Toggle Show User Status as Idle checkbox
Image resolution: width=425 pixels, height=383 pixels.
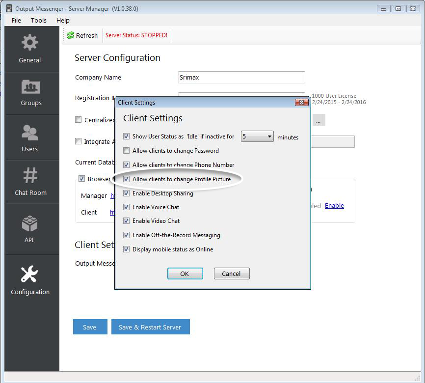[126, 136]
